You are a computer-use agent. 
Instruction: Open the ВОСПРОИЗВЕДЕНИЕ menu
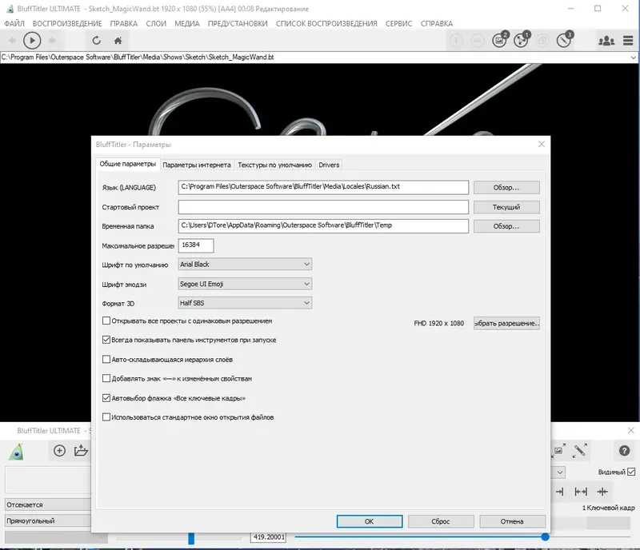pyautogui.click(x=67, y=23)
